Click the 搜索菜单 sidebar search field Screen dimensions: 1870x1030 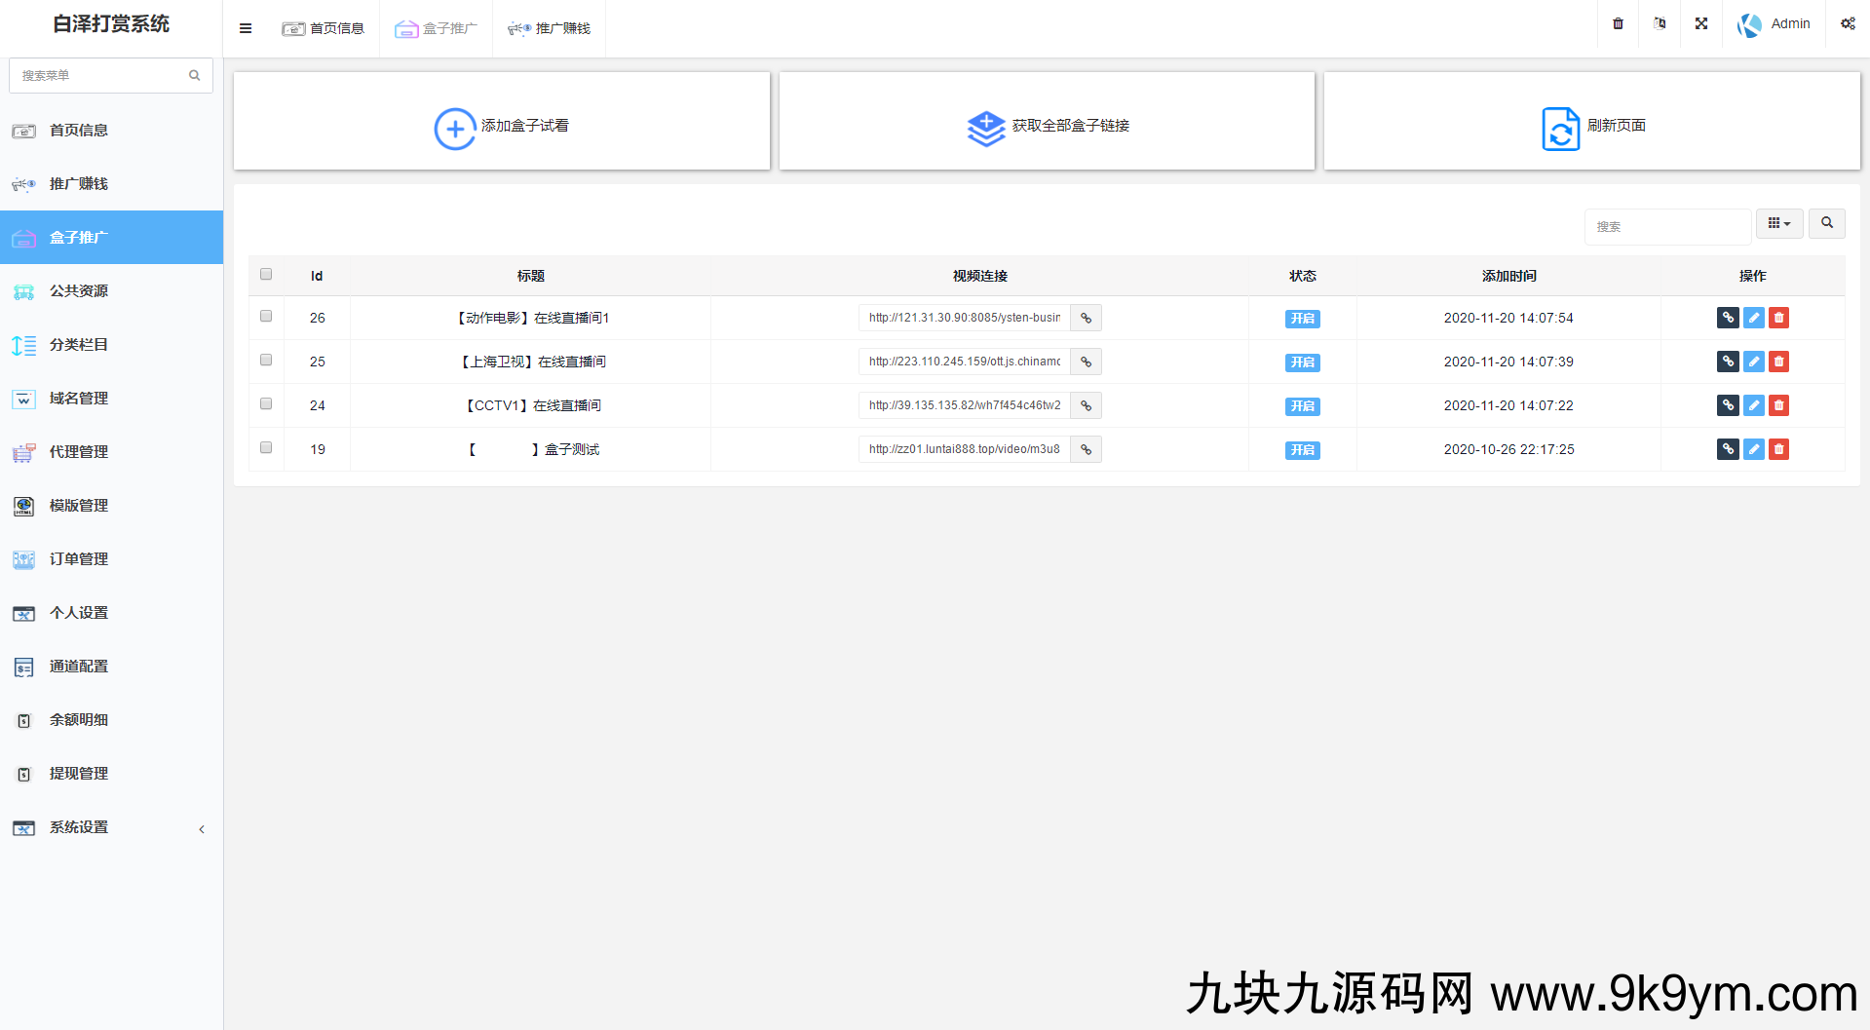click(x=100, y=75)
